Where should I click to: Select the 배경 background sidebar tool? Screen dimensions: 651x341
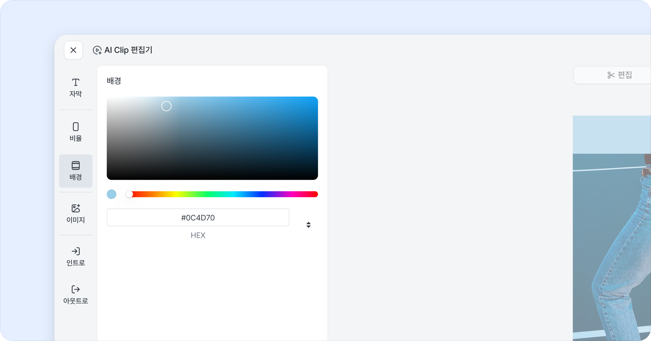coord(76,171)
